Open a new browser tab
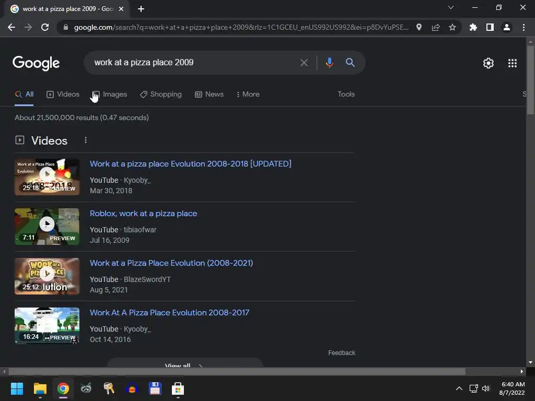 pos(141,9)
